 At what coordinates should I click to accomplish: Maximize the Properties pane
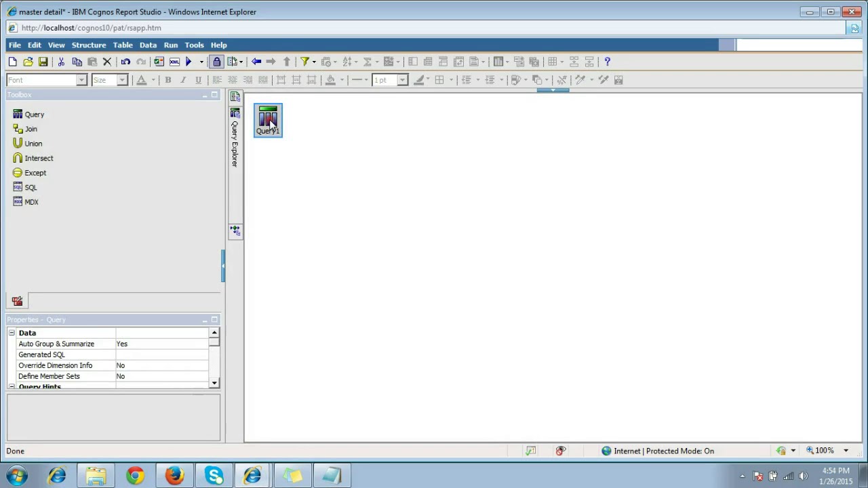click(214, 320)
